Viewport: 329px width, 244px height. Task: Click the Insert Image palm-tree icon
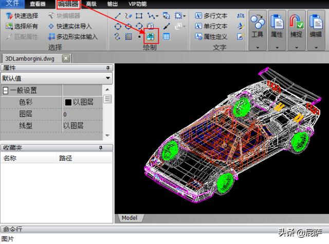[151, 36]
